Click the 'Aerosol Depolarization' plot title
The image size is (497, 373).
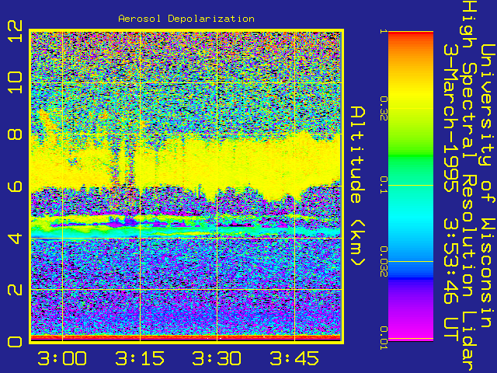(x=186, y=19)
